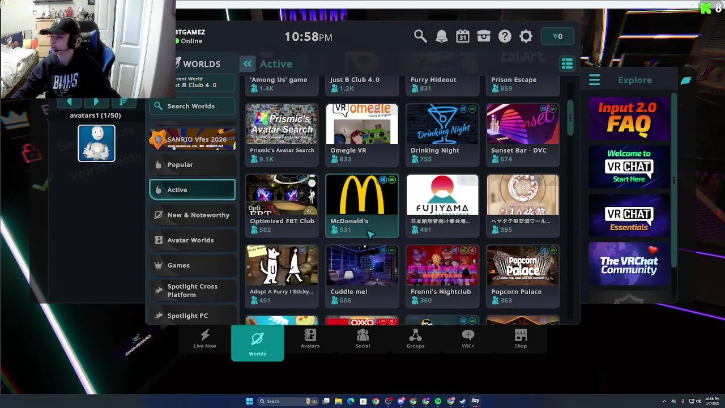Screen dimensions: 725x408
Task: Open the Sunset Bar - DVC world
Action: tap(523, 134)
